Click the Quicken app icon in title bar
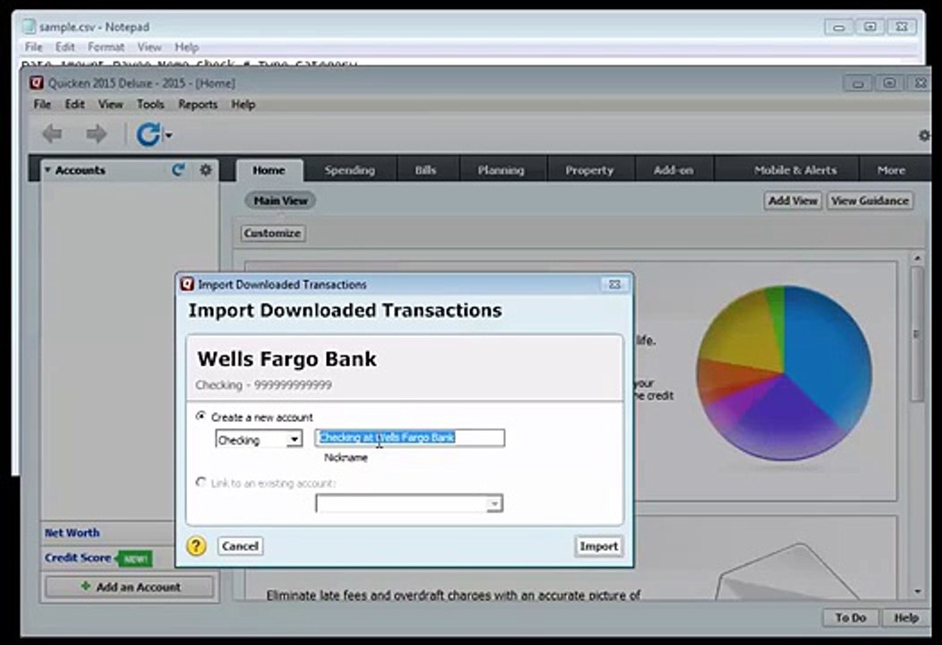The height and width of the screenshot is (645, 942). (37, 83)
